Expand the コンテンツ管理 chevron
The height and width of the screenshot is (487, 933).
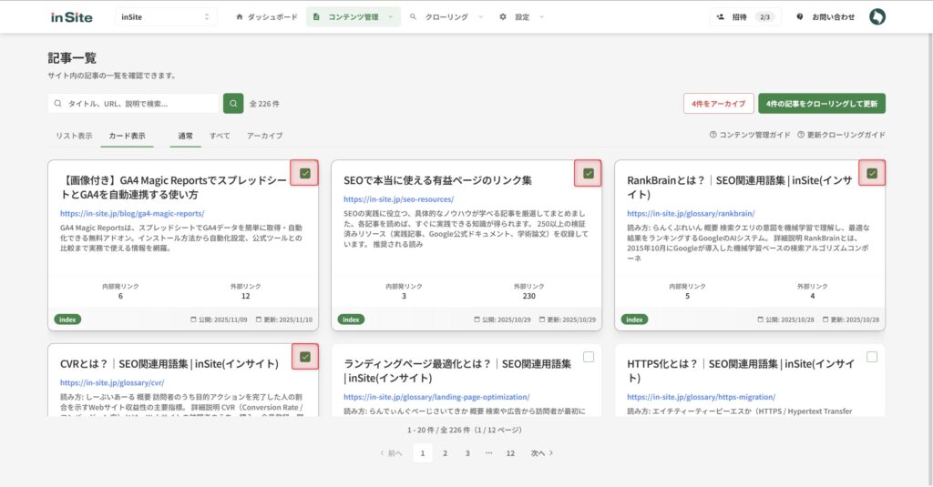coord(390,17)
